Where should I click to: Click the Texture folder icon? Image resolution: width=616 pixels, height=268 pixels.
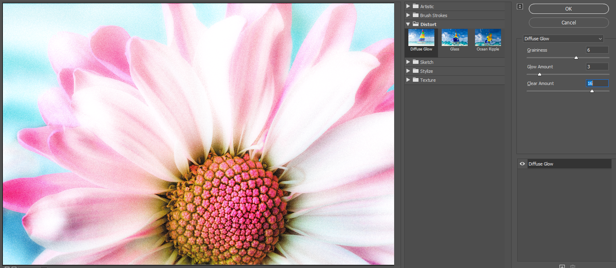415,80
